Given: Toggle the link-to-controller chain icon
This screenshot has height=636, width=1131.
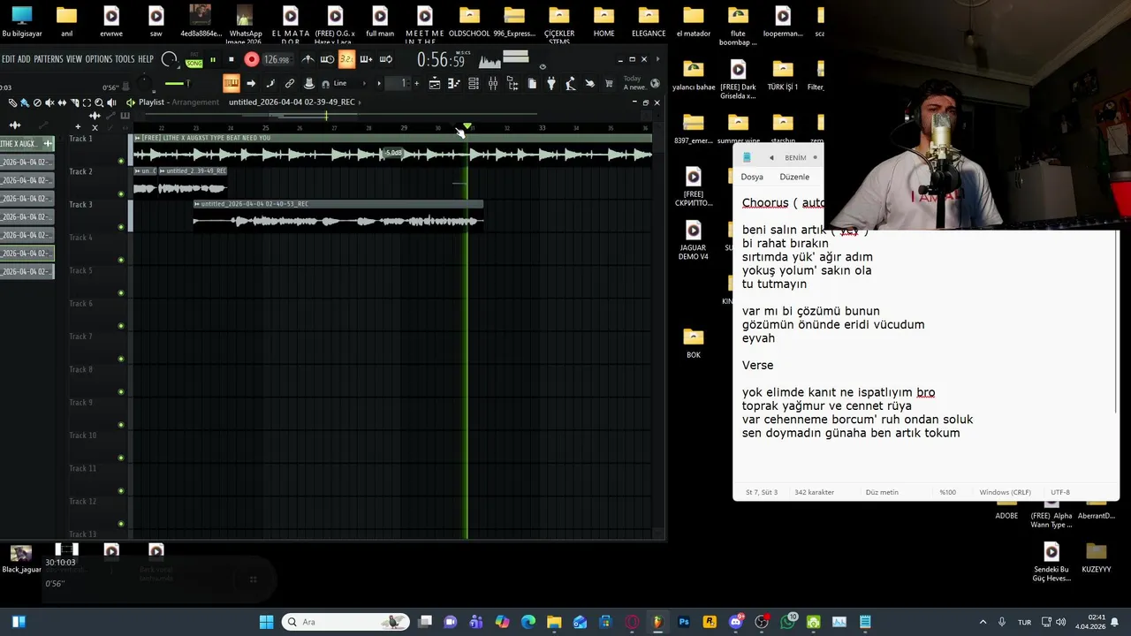Looking at the screenshot, I should 290,83.
